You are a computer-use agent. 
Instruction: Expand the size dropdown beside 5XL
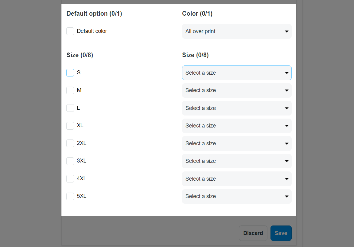pos(237,196)
